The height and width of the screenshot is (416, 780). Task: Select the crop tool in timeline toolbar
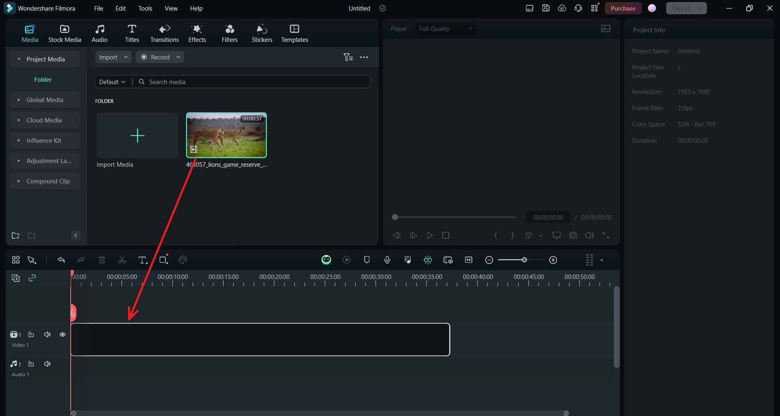163,260
